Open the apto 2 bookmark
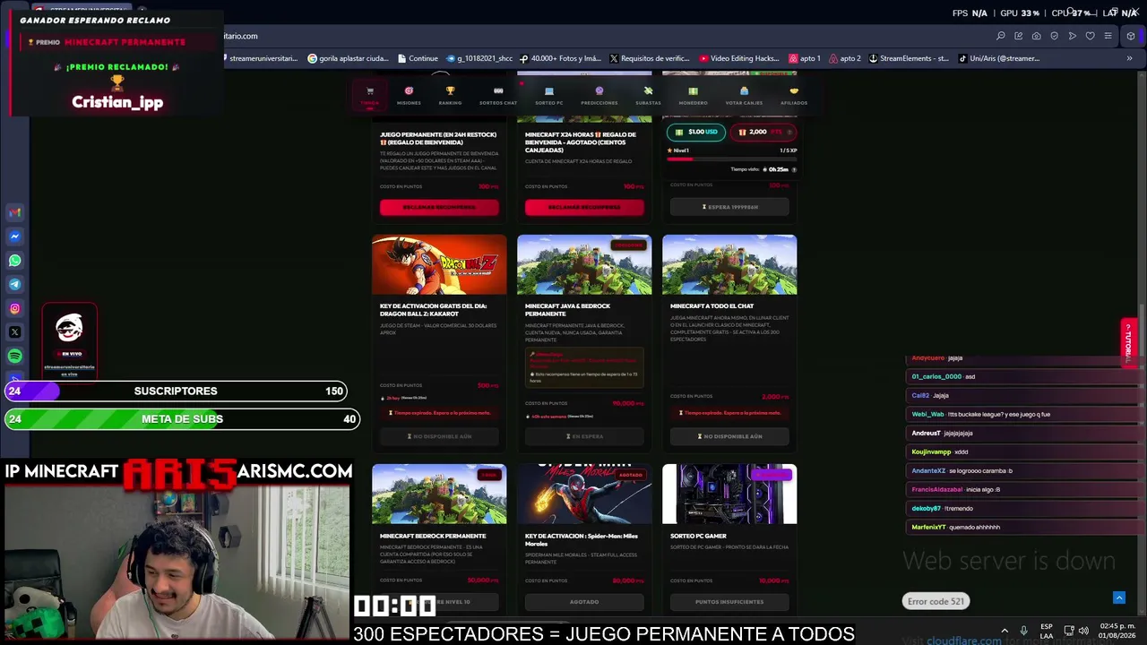 click(845, 58)
